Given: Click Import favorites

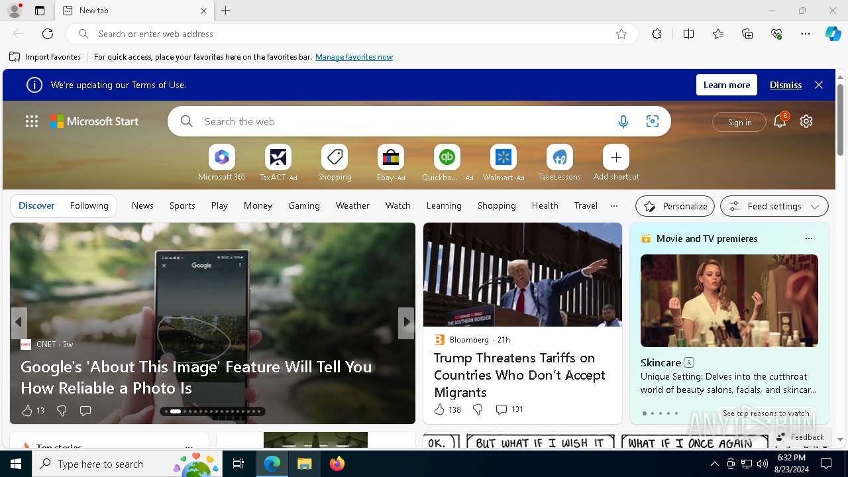Looking at the screenshot, I should [45, 57].
